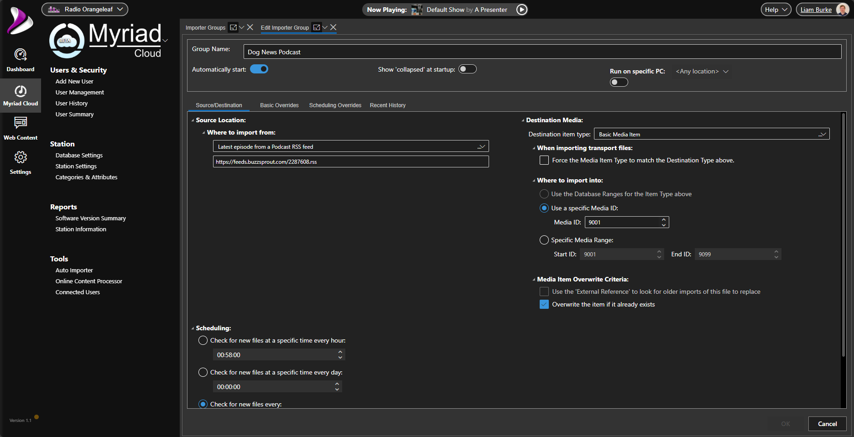The width and height of the screenshot is (854, 437).
Task: Check Force the Media Item Type option
Action: [544, 160]
